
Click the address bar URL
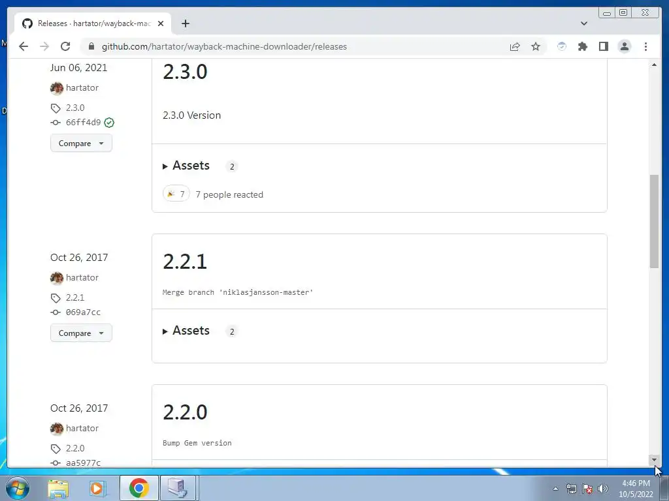tap(224, 46)
